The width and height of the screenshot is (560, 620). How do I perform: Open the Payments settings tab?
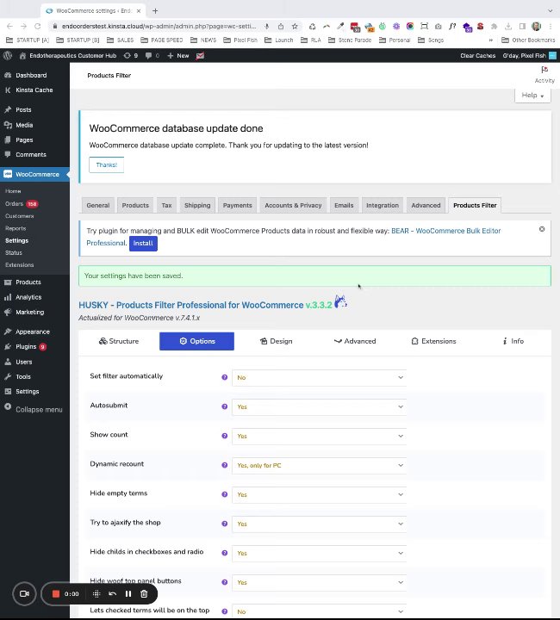click(237, 206)
